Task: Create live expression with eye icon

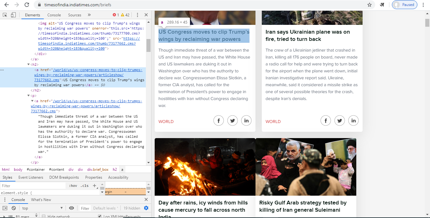Action: click(x=72, y=208)
